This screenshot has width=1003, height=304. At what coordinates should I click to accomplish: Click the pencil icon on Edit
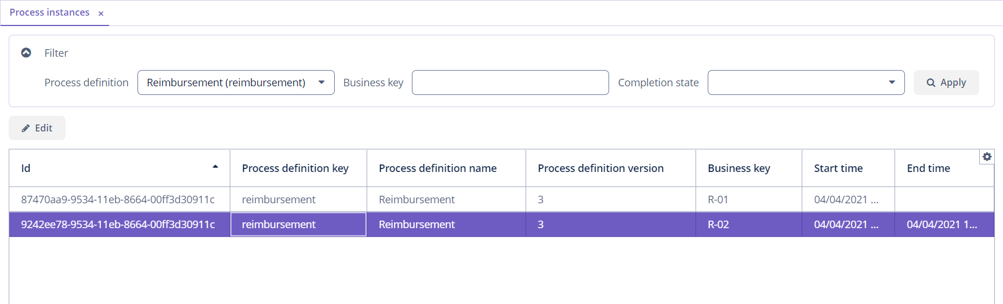(26, 129)
